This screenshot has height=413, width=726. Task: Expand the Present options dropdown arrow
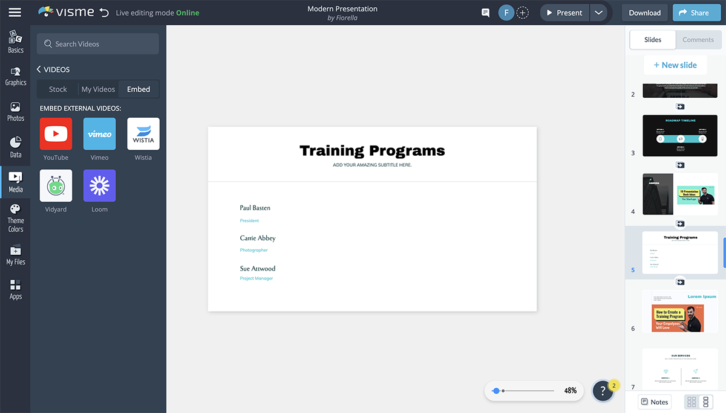(x=598, y=13)
